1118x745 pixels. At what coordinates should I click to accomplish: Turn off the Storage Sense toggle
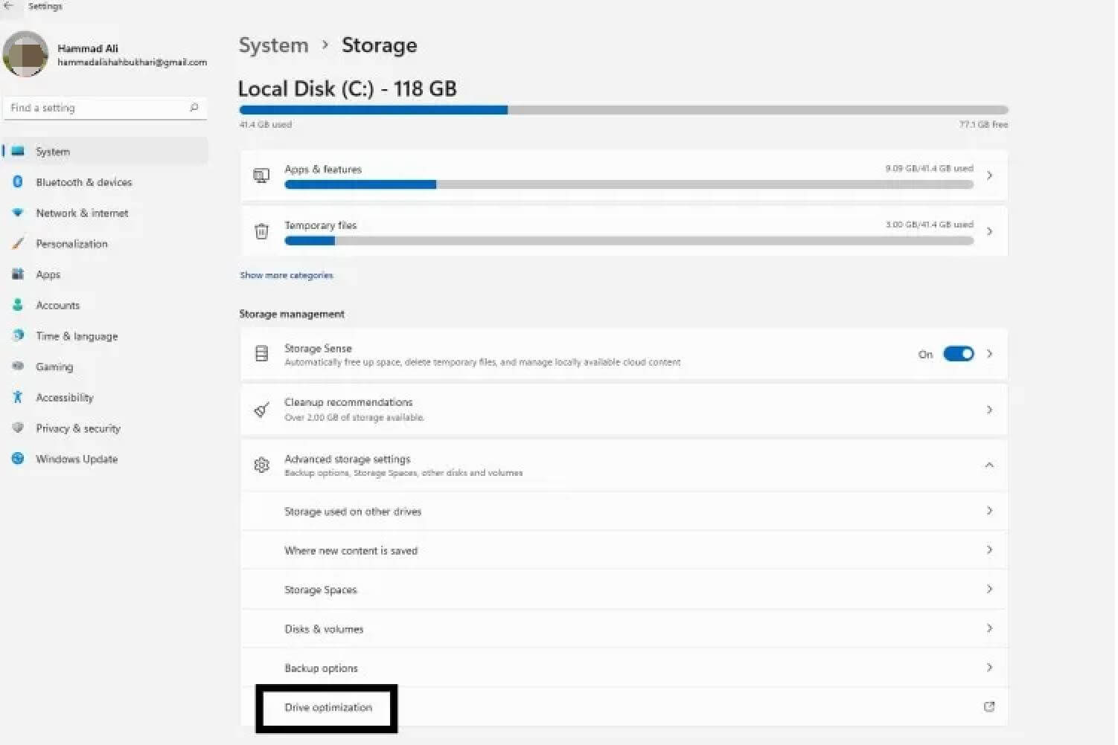[x=958, y=354]
